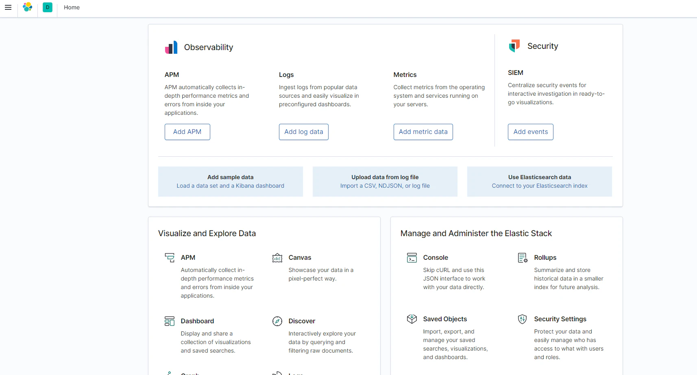Image resolution: width=697 pixels, height=375 pixels.
Task: Click the Add metric data button
Action: point(423,132)
